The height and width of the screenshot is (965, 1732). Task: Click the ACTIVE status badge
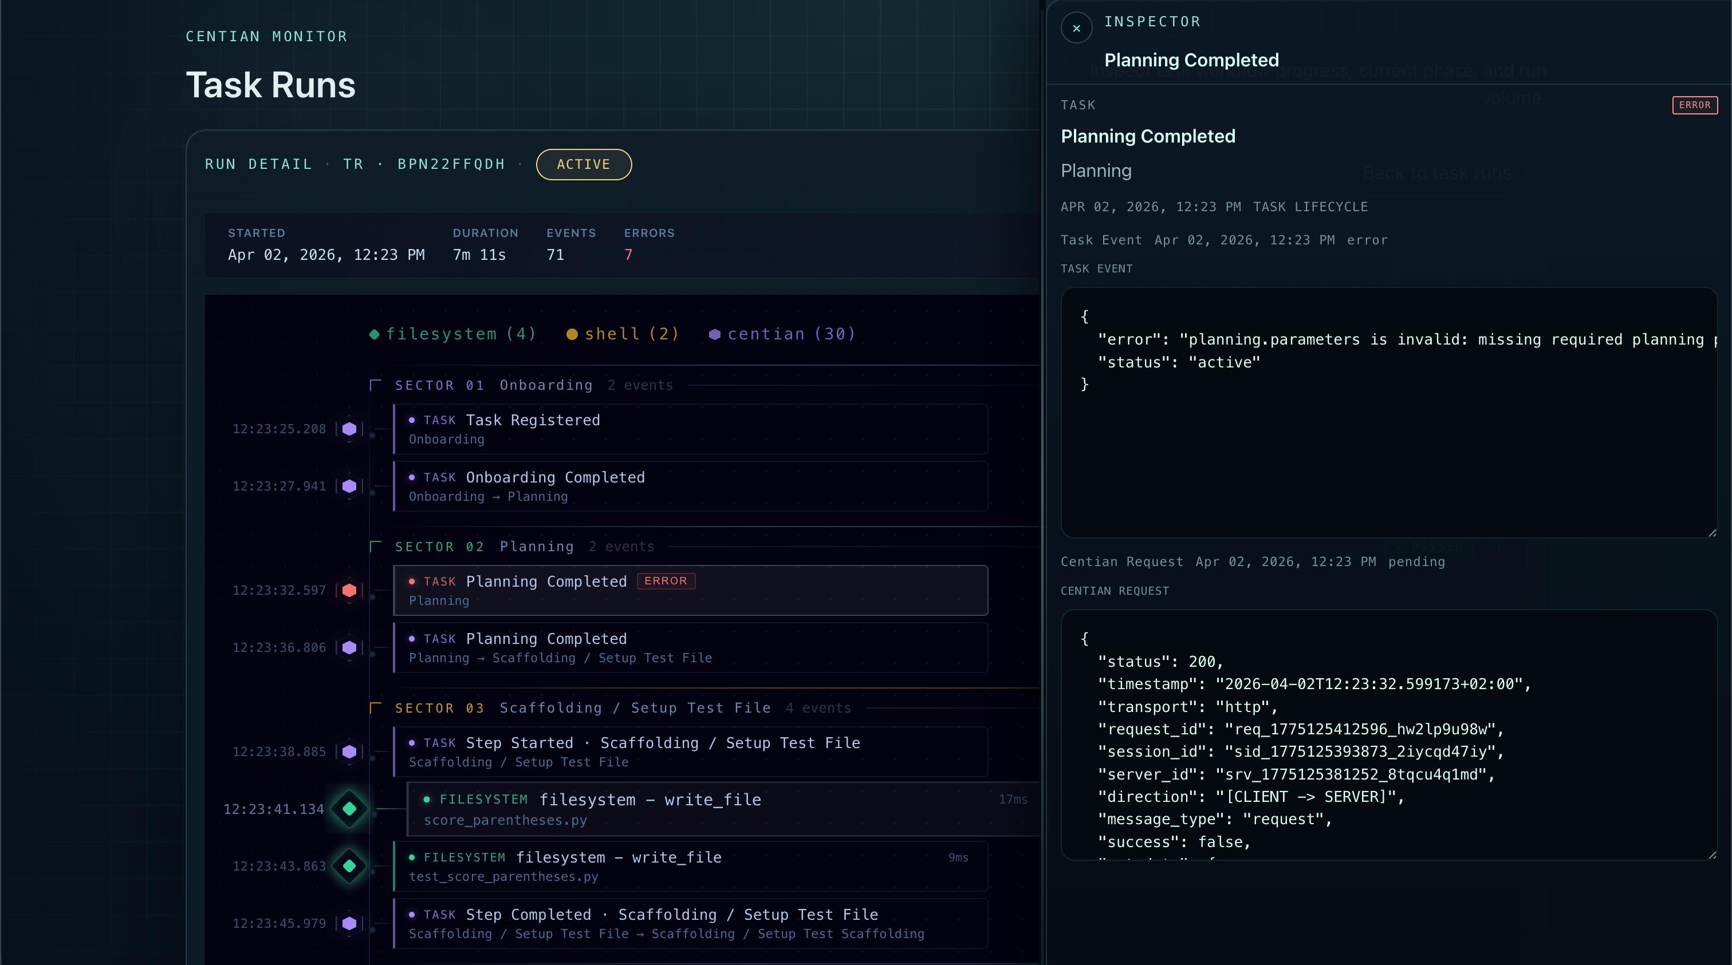[583, 165]
